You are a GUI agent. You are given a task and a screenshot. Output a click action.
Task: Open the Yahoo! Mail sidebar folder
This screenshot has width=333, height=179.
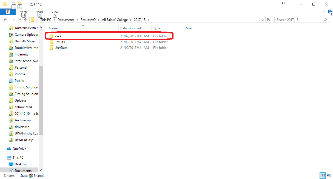(x=21, y=107)
